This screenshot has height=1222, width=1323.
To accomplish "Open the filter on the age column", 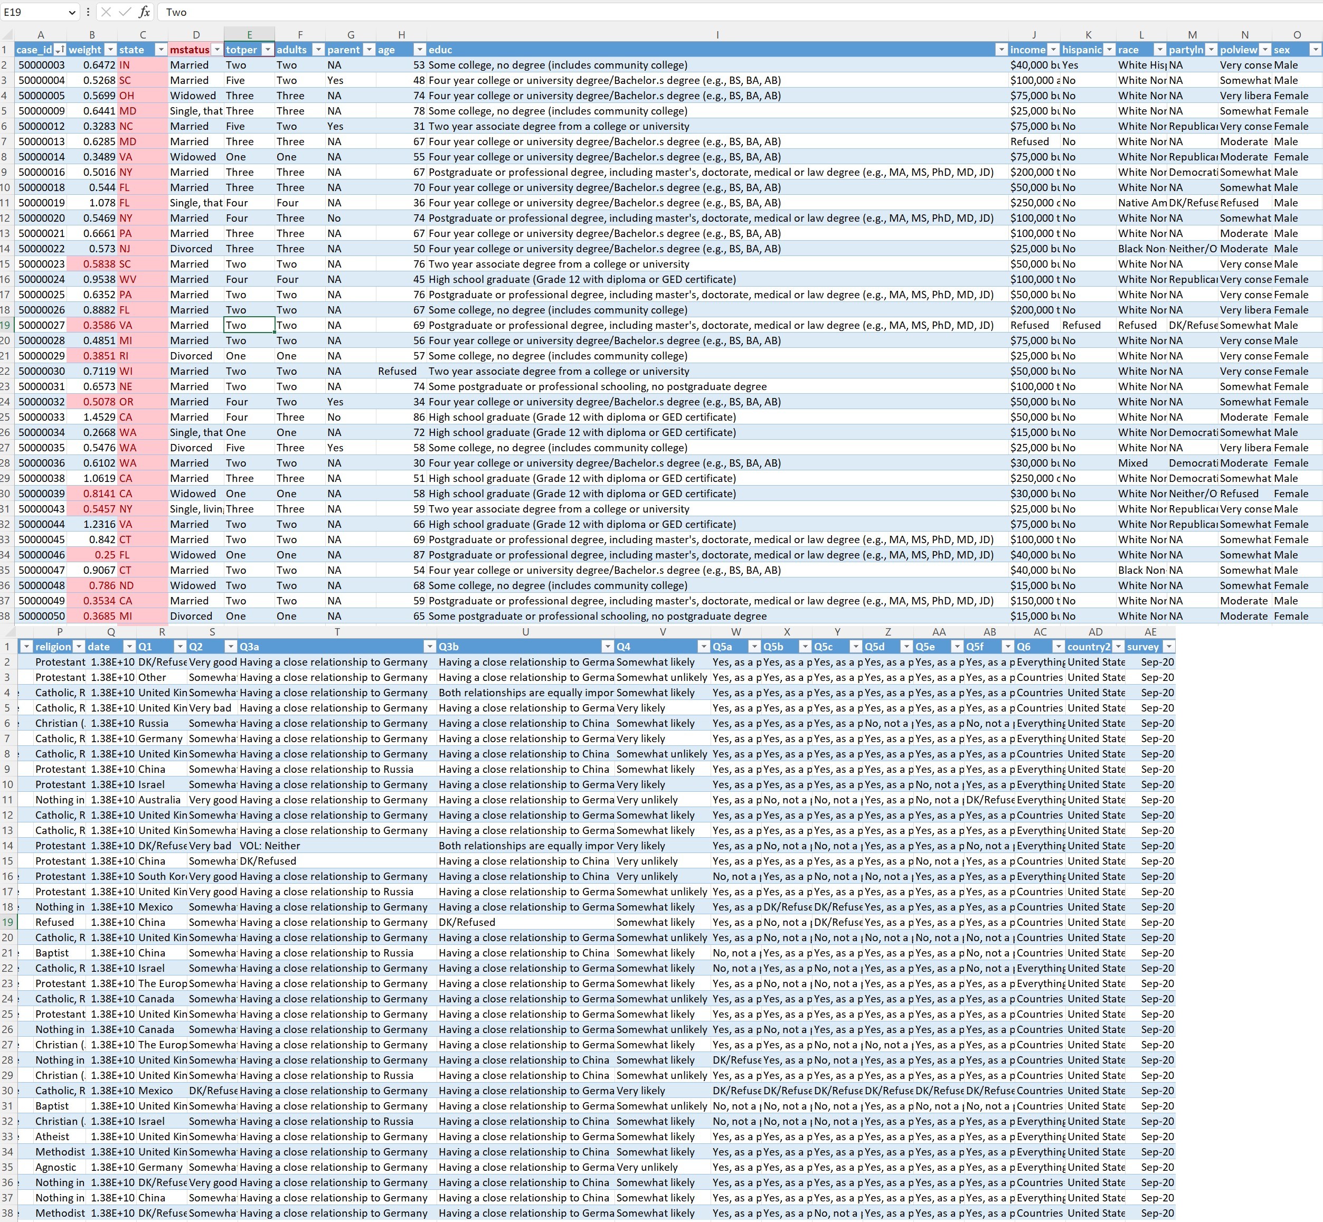I will click(x=420, y=50).
